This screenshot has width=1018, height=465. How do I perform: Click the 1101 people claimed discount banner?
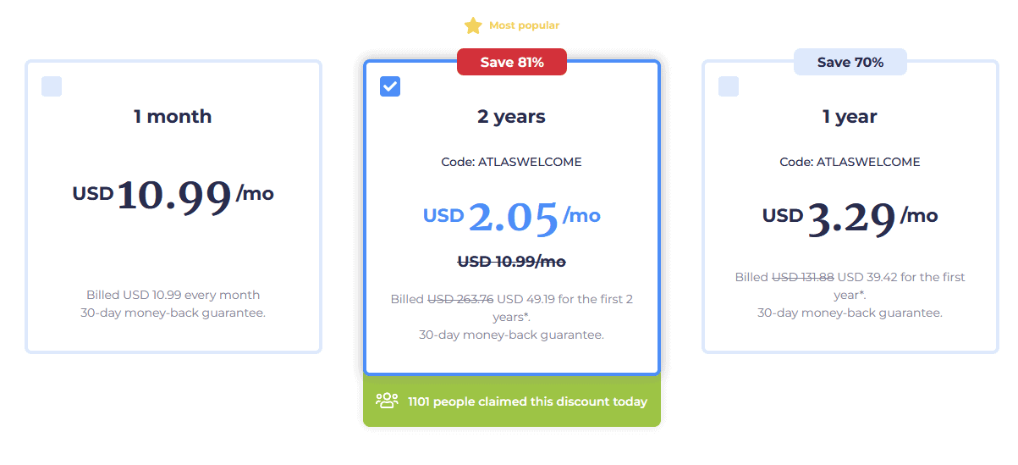(x=512, y=401)
